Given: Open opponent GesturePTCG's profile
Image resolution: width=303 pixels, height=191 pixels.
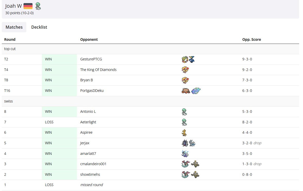Looking at the screenshot, I should pos(91,59).
